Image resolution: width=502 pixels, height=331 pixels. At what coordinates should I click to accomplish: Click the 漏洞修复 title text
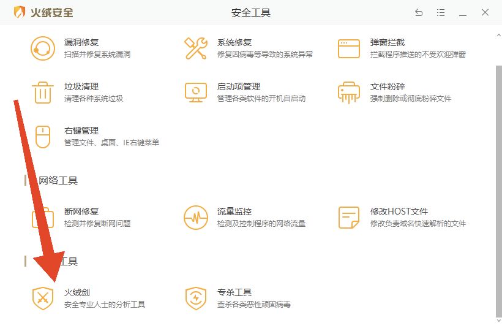[x=81, y=42]
